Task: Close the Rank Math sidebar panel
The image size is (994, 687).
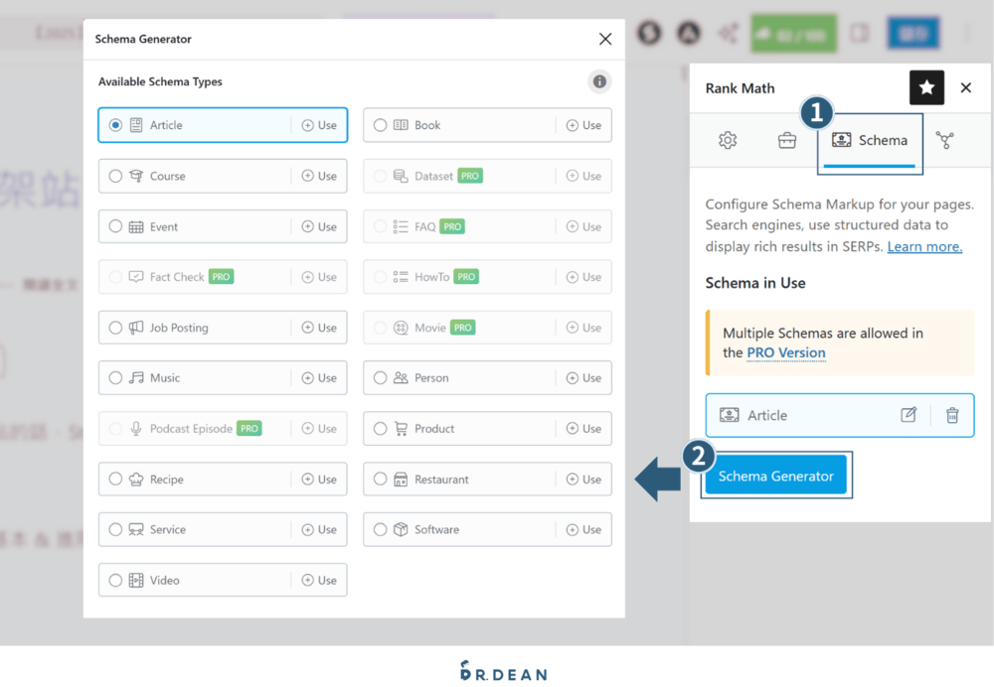Action: tap(965, 88)
